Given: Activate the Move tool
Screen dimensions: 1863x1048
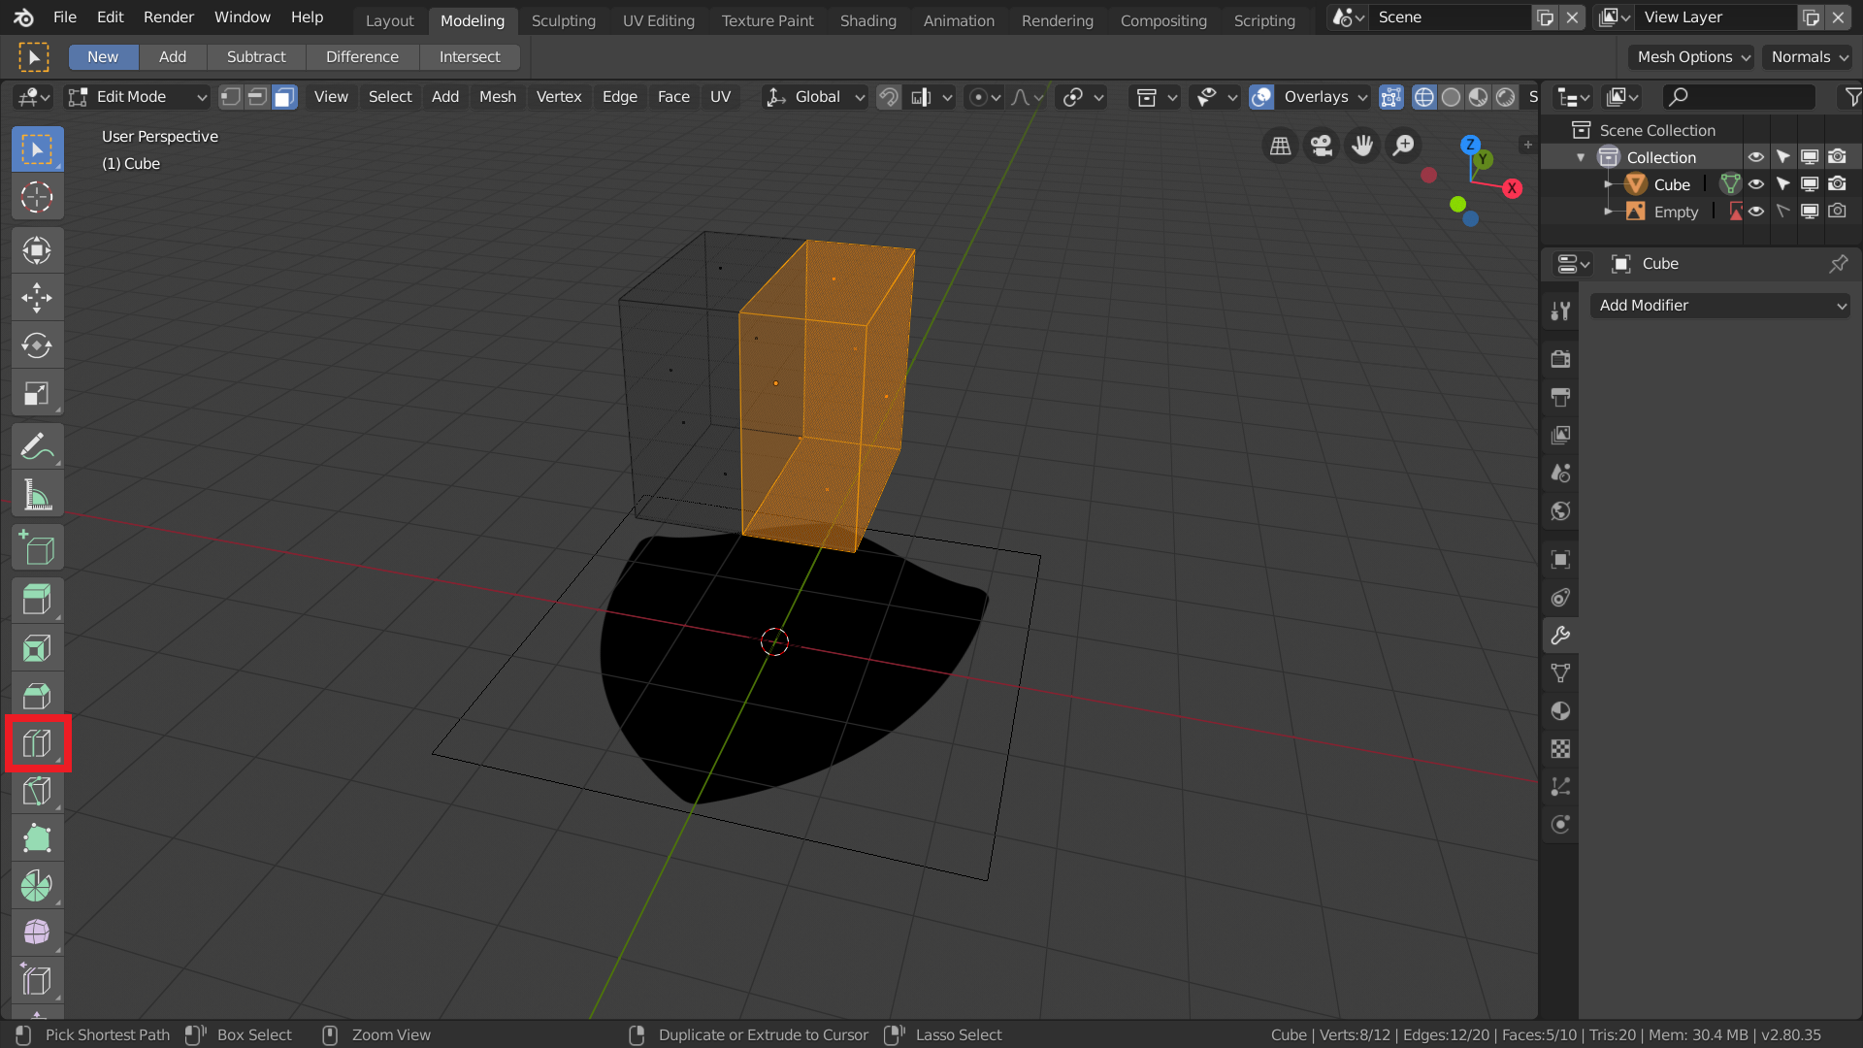Looking at the screenshot, I should click(37, 298).
